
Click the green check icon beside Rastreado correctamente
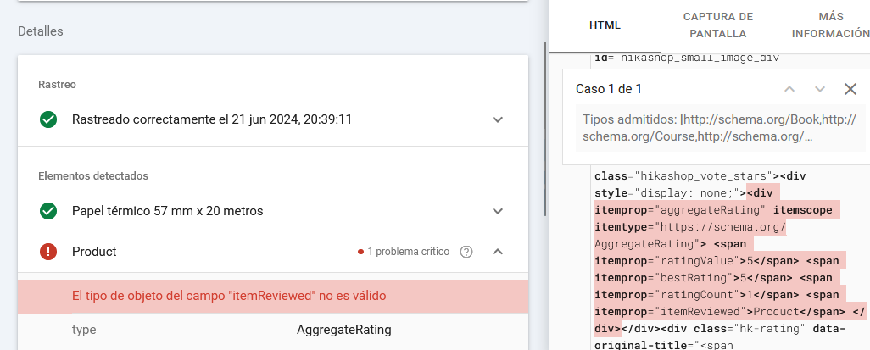coord(48,119)
